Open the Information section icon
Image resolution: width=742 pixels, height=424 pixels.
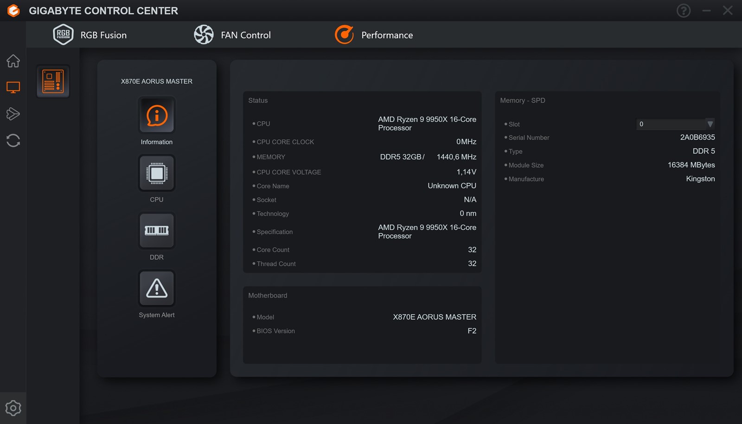click(157, 115)
